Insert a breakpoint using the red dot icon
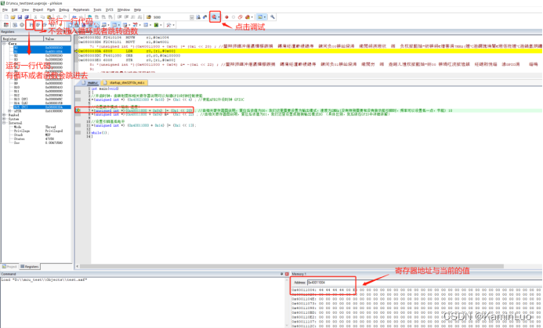The height and width of the screenshot is (328, 543). (x=226, y=17)
